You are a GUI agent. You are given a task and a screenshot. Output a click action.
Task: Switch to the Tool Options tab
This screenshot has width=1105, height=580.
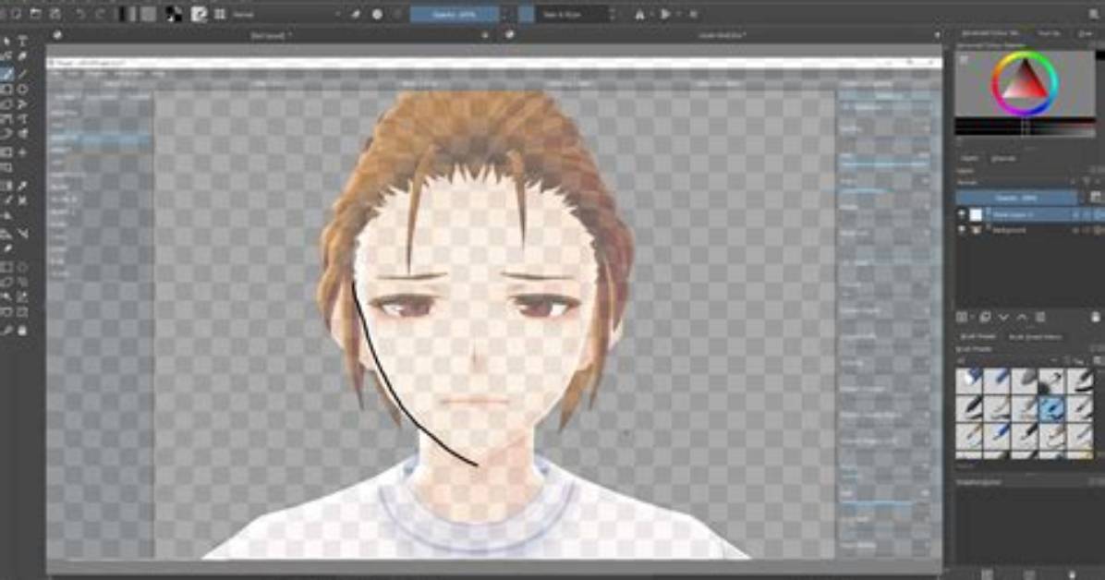coord(1049,33)
